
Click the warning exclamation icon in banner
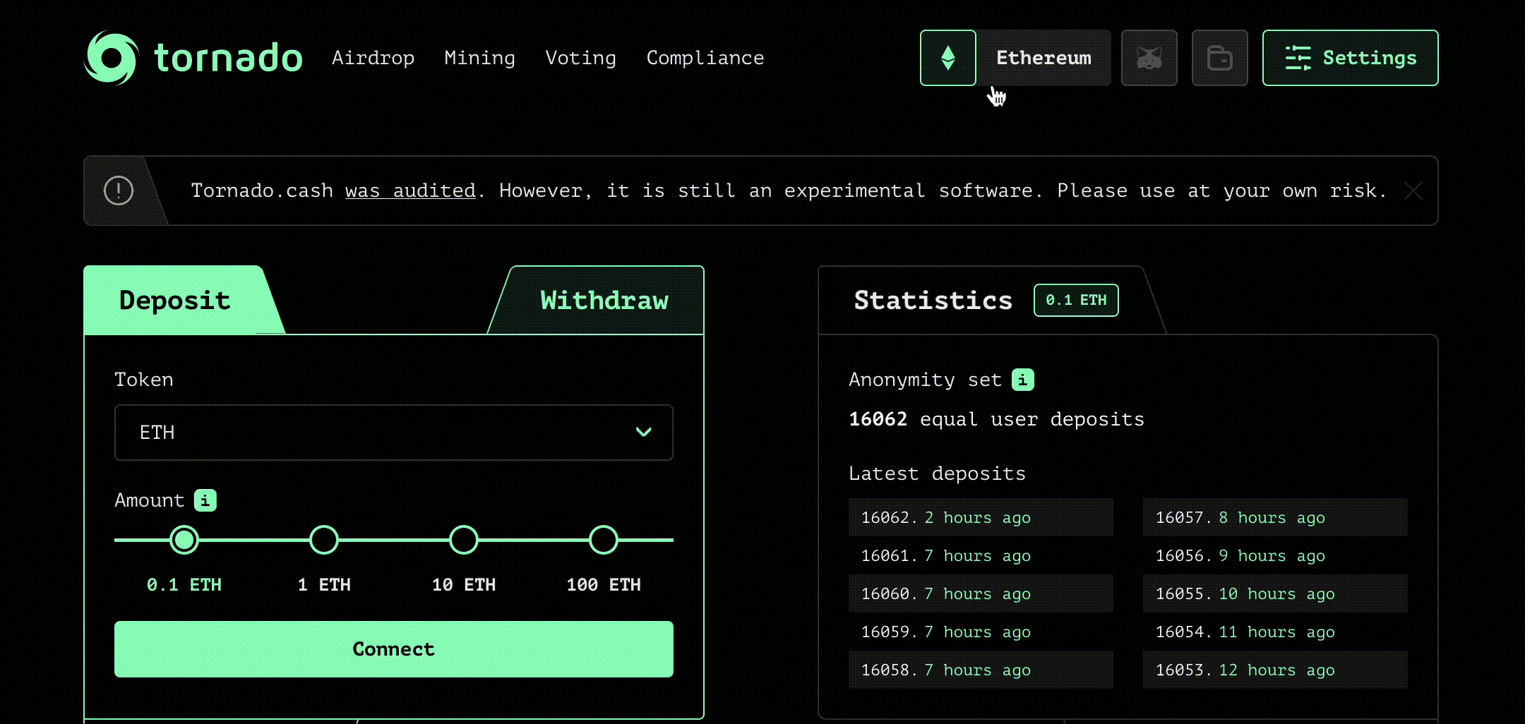point(119,191)
